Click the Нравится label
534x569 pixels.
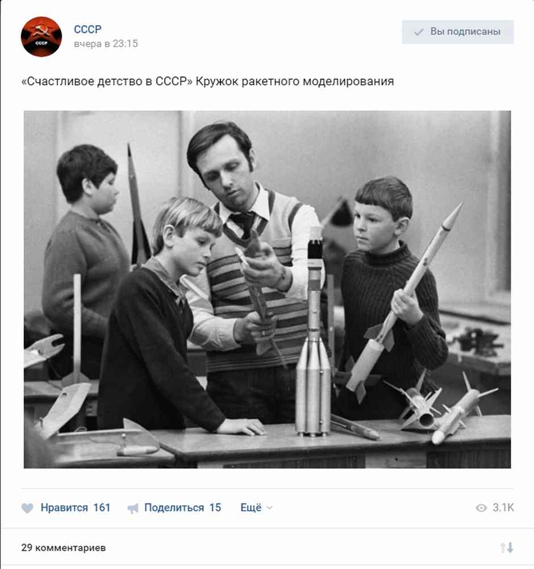coord(64,508)
